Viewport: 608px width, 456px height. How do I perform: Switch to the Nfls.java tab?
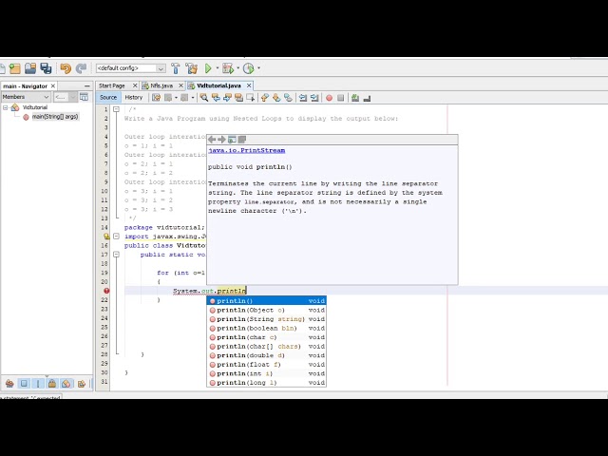pos(161,85)
